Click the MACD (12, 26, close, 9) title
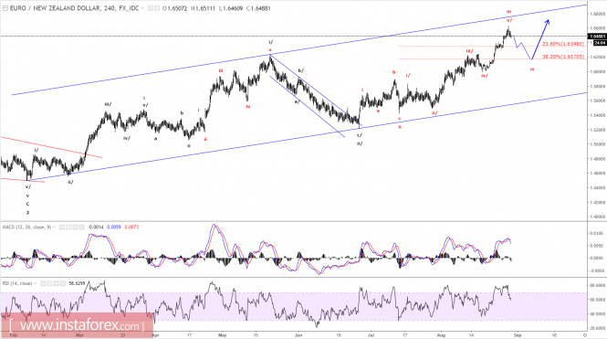Viewport: 607px width, 339px height. (x=26, y=227)
